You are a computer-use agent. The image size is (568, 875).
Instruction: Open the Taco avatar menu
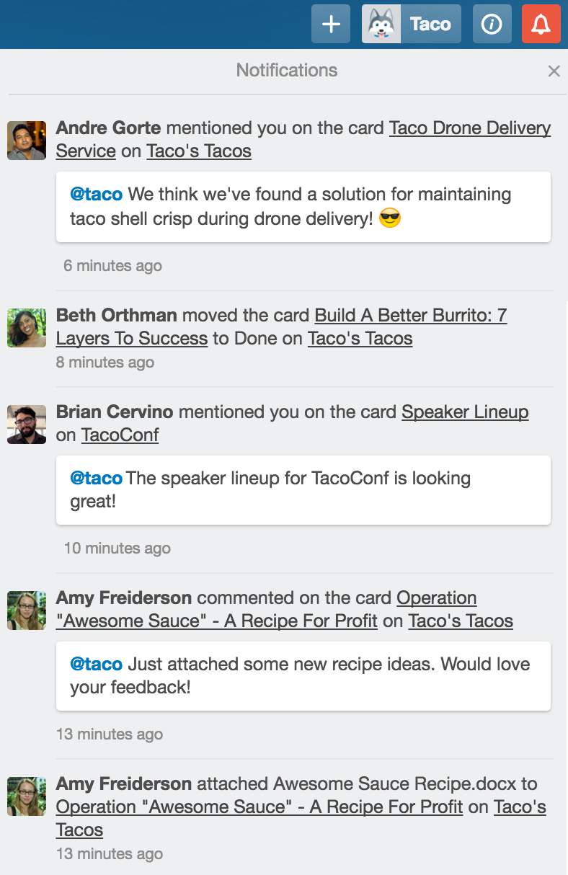tap(411, 24)
